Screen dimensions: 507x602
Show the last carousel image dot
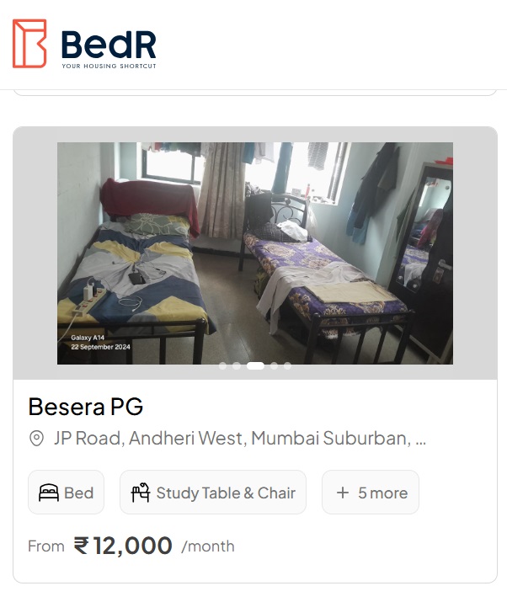click(x=287, y=366)
